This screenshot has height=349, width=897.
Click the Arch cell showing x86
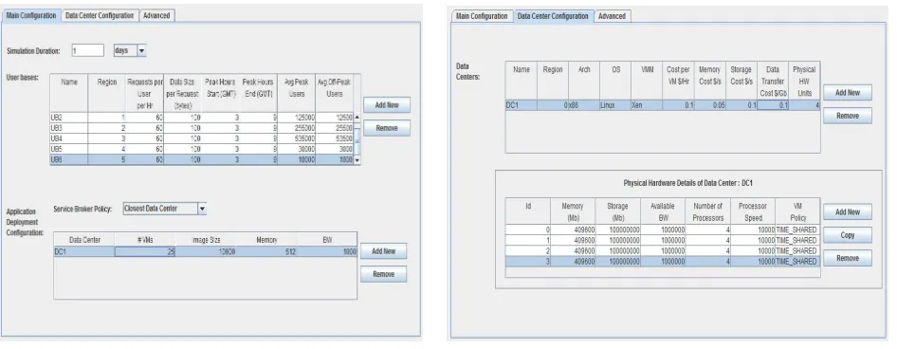coord(584,106)
